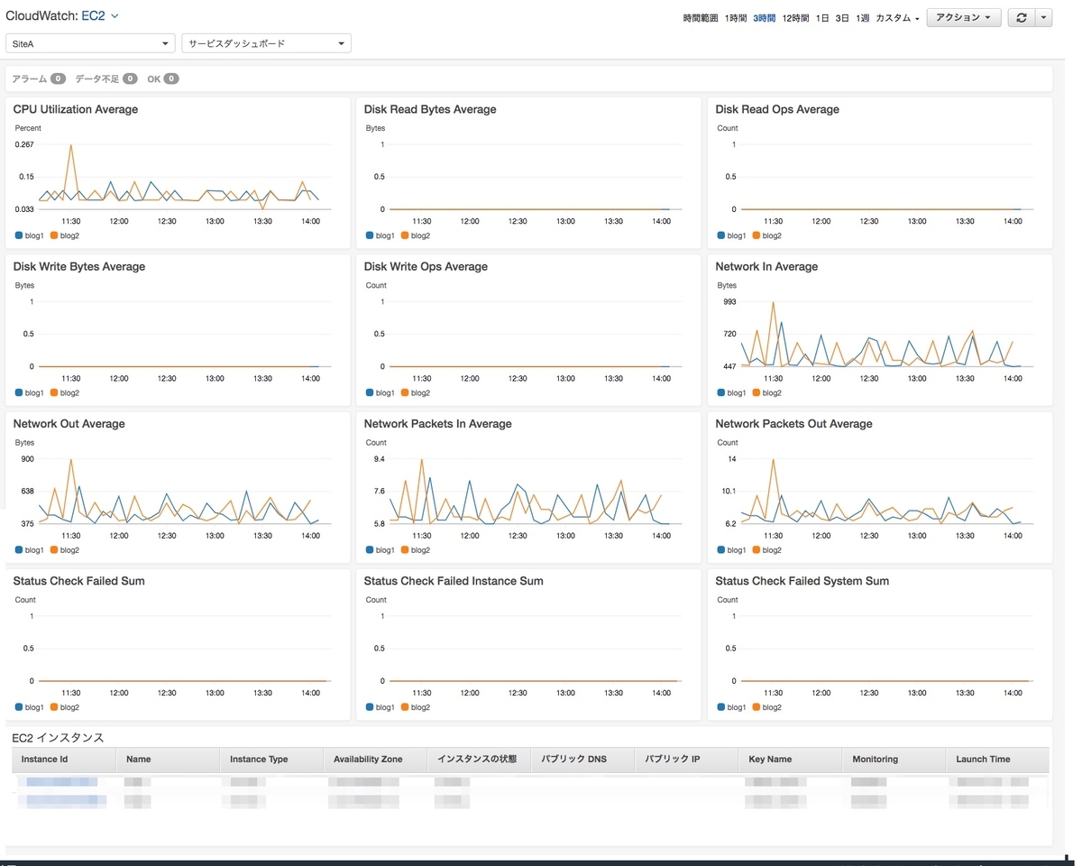Sort table by Key Name column
The height and width of the screenshot is (866, 1082).
pos(790,760)
